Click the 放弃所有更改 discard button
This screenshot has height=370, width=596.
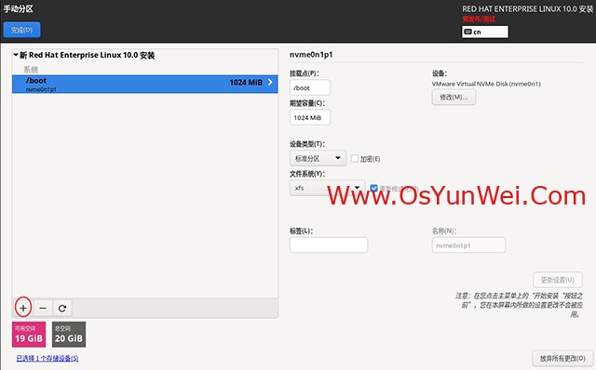point(562,358)
